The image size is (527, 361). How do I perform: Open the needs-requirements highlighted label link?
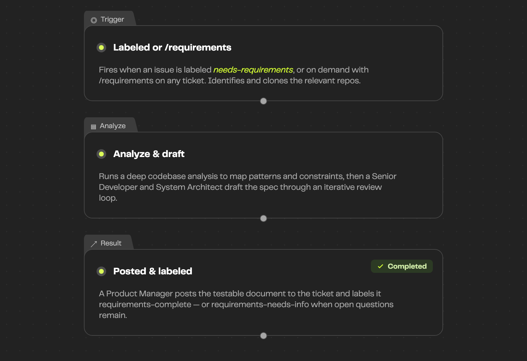tap(253, 70)
